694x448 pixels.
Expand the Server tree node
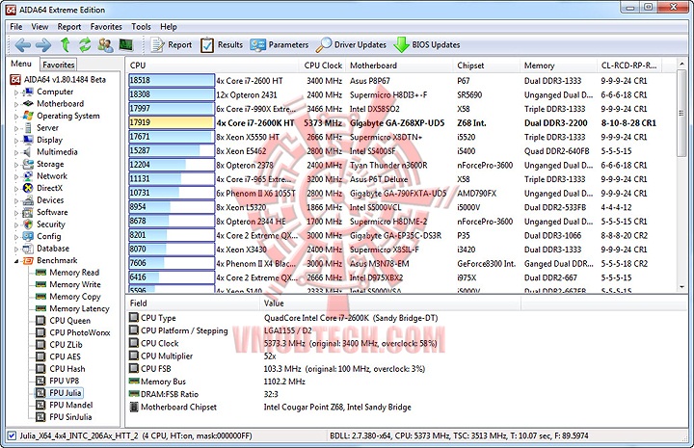click(x=16, y=128)
